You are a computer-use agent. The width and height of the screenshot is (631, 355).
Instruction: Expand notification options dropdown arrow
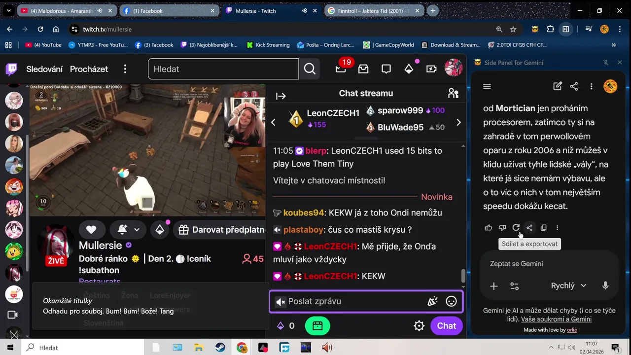[137, 230]
